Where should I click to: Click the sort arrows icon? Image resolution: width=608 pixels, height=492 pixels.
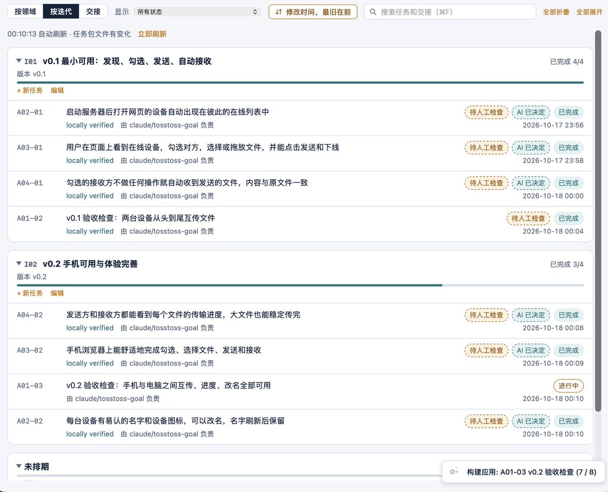tap(278, 12)
